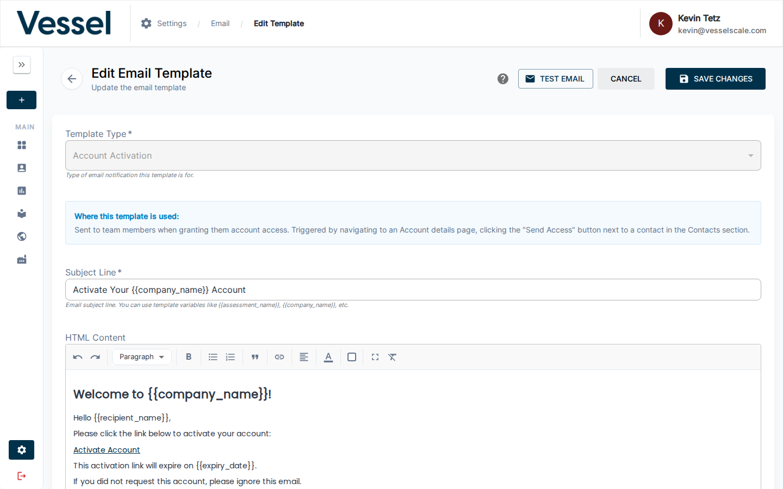Viewport: 783px width, 489px height.
Task: Click the plus create button in sidebar
Action: (22, 100)
